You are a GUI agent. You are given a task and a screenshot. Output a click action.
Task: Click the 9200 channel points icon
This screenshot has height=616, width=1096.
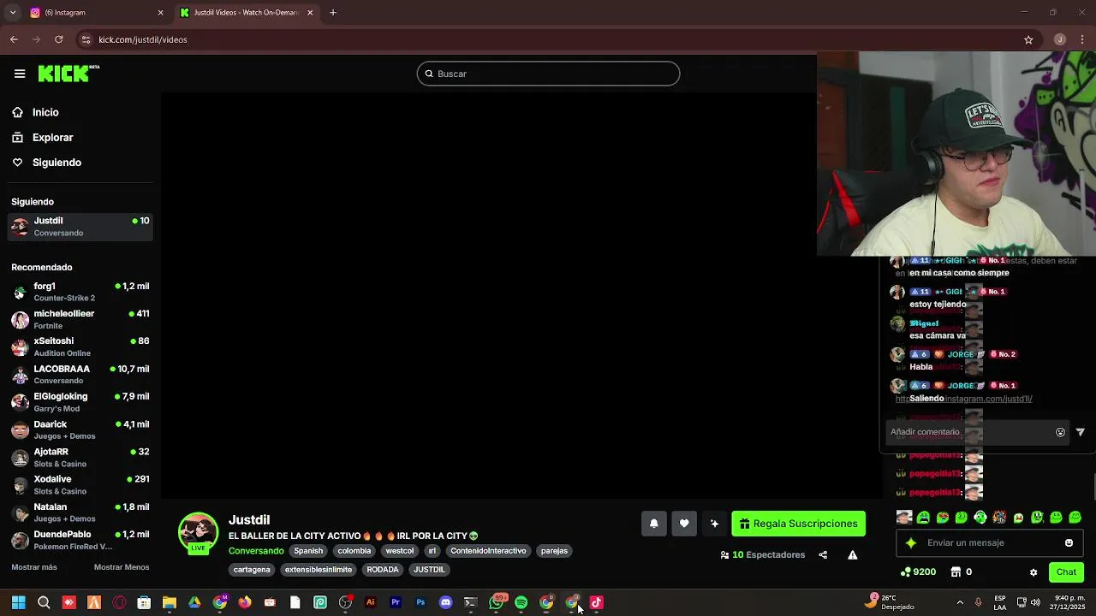point(906,572)
